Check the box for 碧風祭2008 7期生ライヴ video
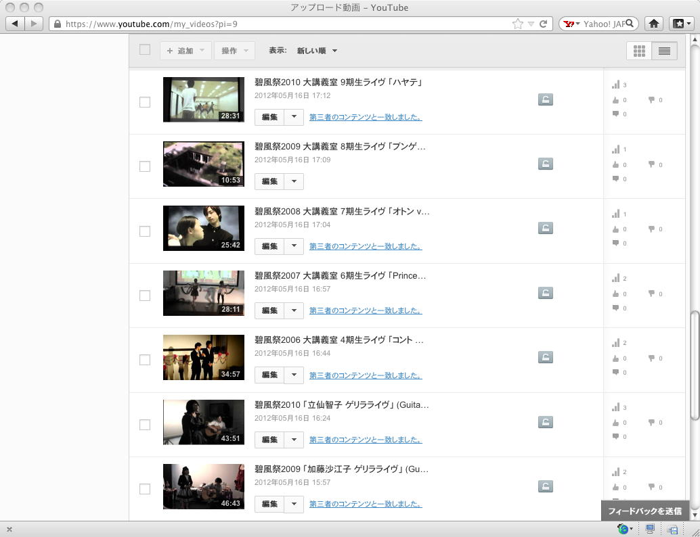This screenshot has width=700, height=537. (145, 231)
